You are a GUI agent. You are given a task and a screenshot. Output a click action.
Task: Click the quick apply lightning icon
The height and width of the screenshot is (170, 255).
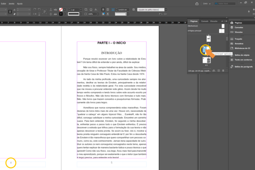(249, 11)
